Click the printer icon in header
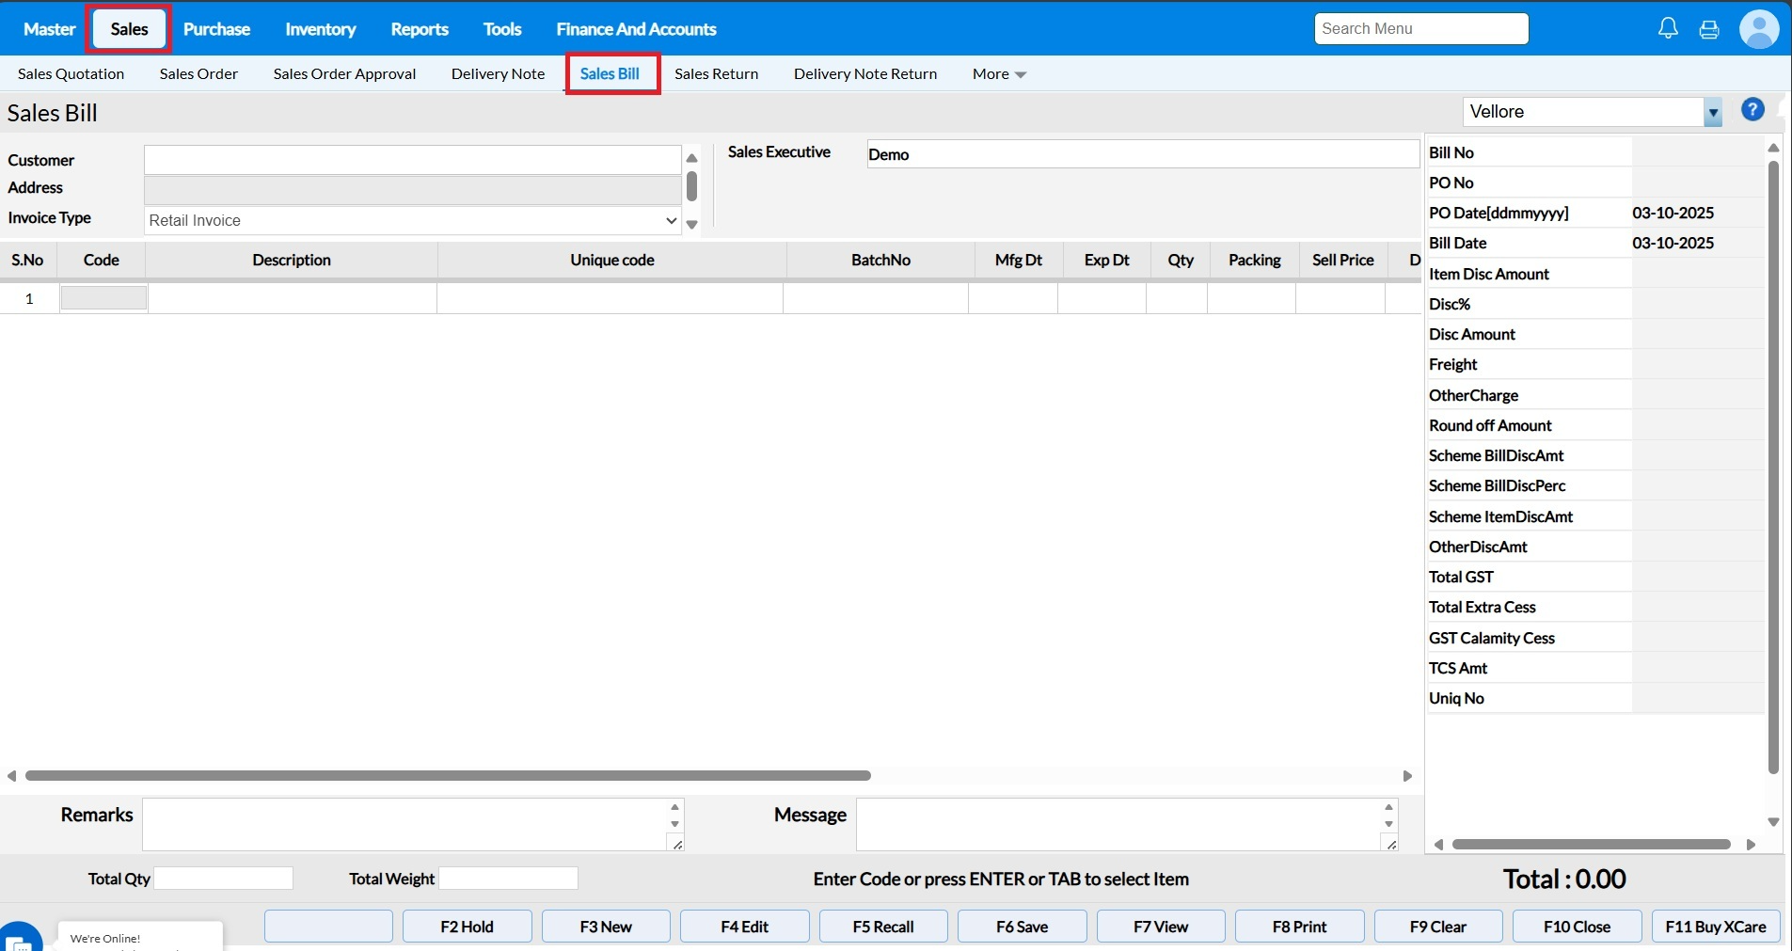Viewport: 1792px width, 951px height. [x=1709, y=29]
